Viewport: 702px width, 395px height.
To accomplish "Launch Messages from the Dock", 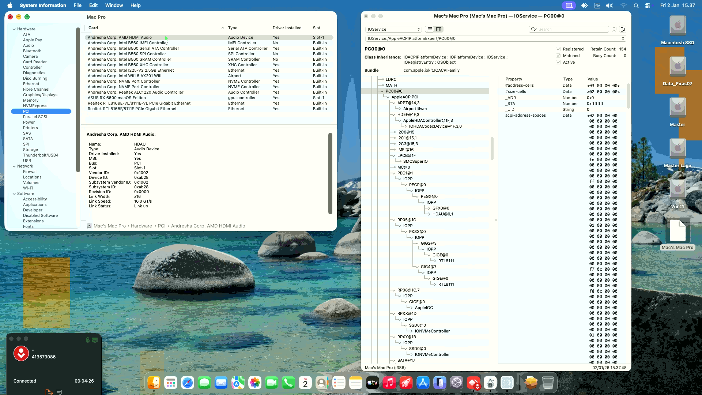I will [204, 383].
